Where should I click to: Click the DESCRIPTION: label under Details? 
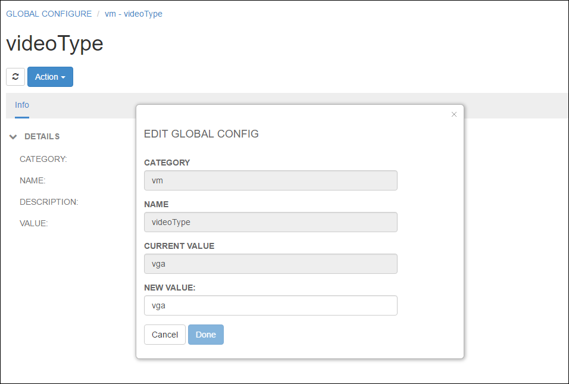[x=49, y=202]
